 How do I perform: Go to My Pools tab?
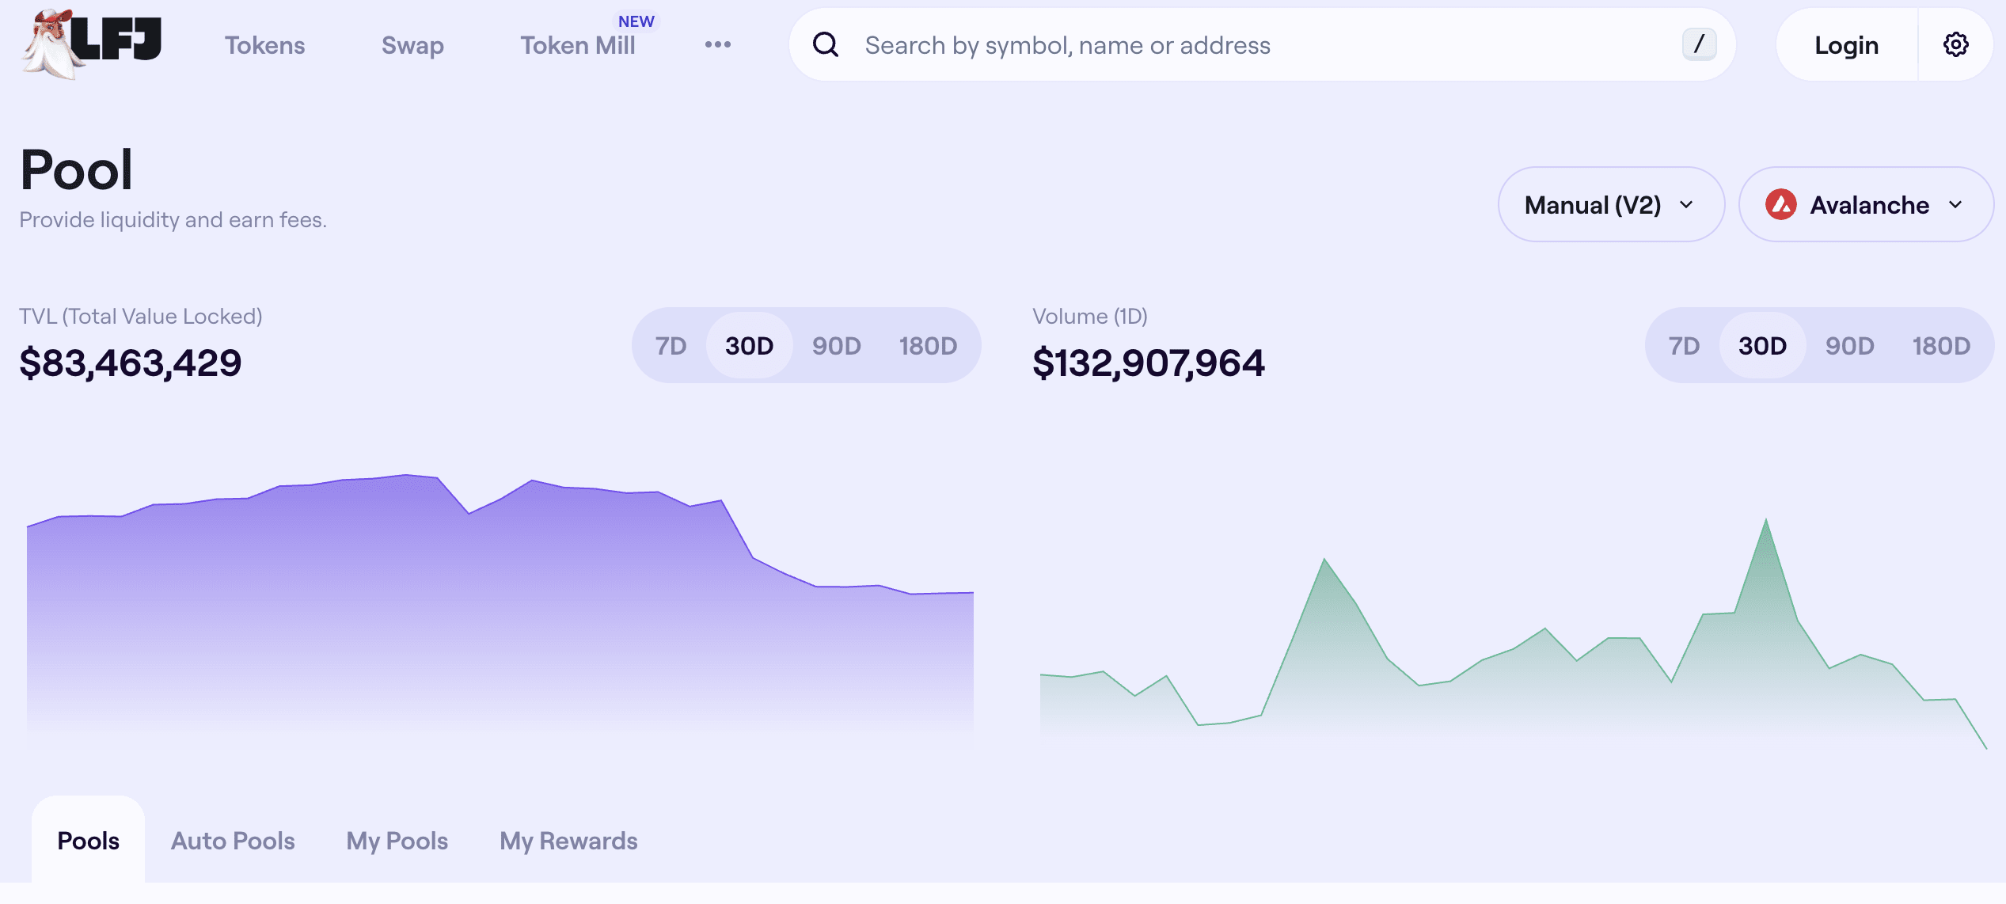point(397,841)
